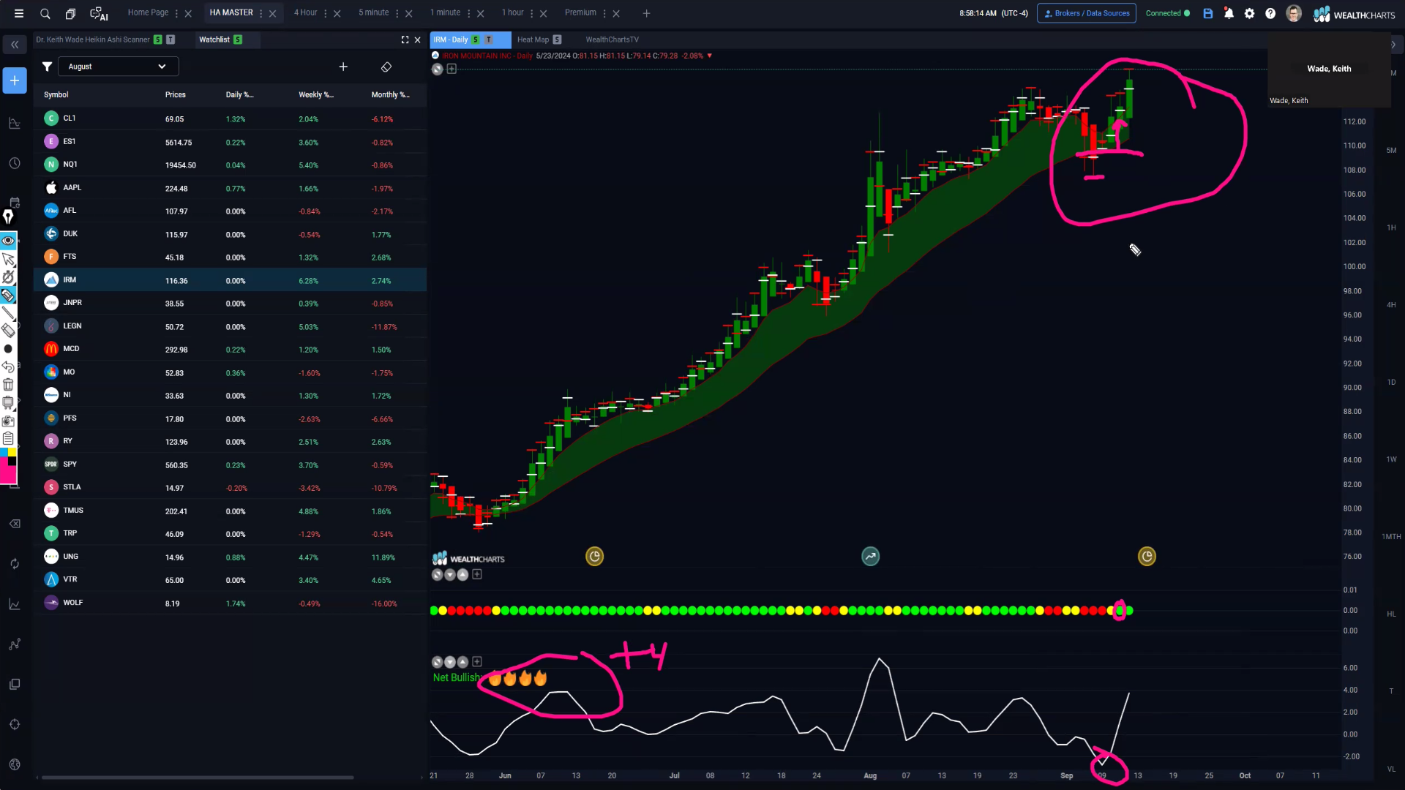
Task: Open 1 hour tab options menu
Action: pos(532,13)
